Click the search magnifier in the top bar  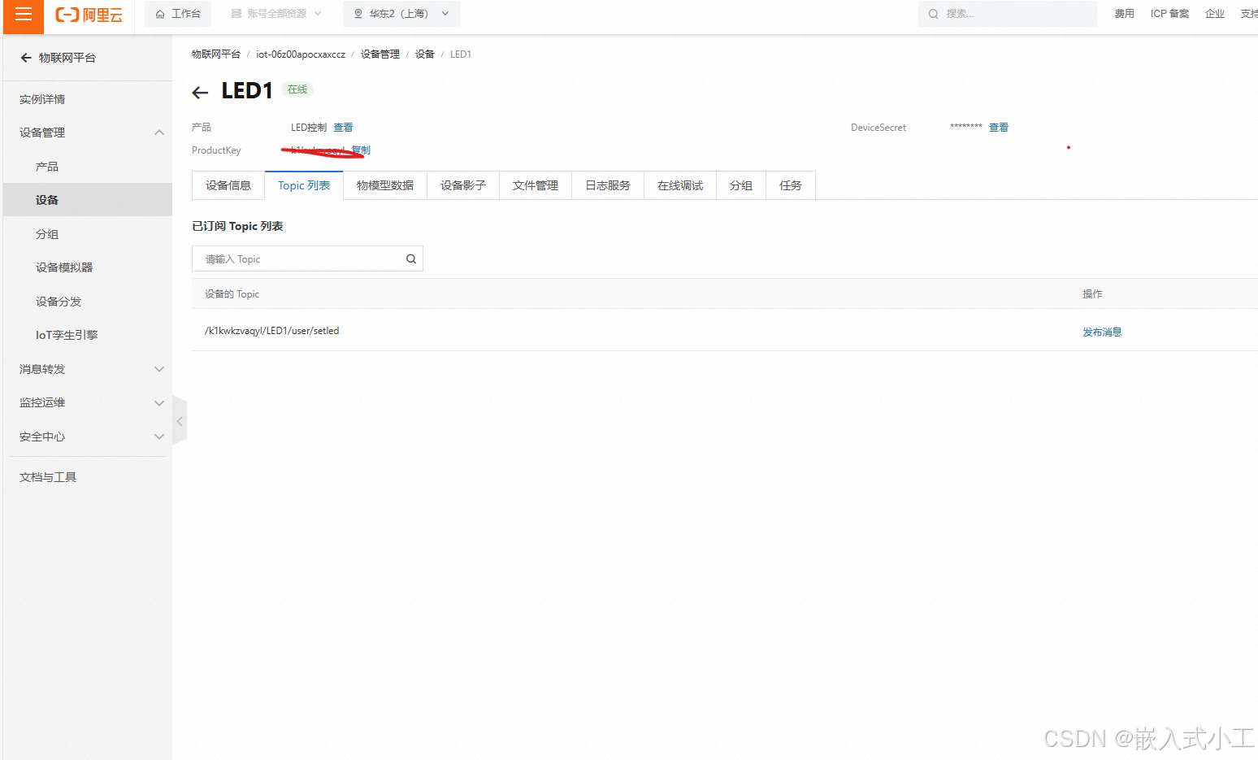pos(932,13)
